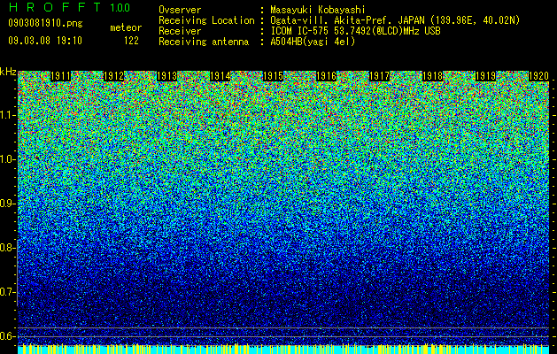Image resolution: width=557 pixels, height=354 pixels.
Task: Click the 1918 time marker
Action: (432, 76)
